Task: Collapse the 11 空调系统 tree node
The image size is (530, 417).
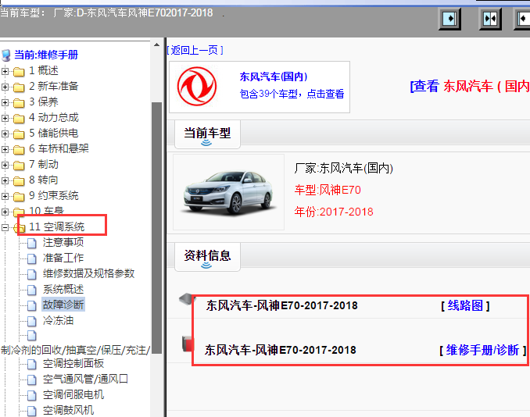Action: [x=5, y=227]
